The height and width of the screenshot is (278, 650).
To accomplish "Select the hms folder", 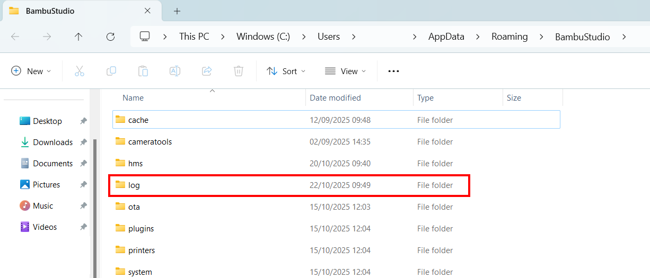I will (336, 163).
